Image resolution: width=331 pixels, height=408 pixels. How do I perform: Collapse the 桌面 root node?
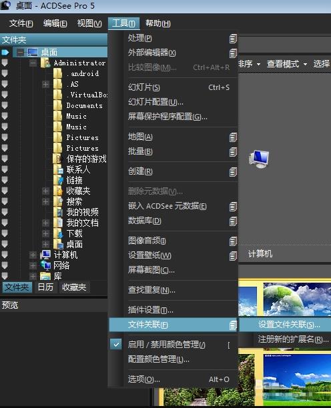(20, 52)
